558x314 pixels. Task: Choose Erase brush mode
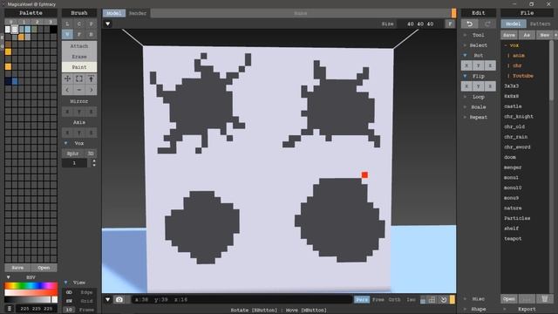coord(79,57)
